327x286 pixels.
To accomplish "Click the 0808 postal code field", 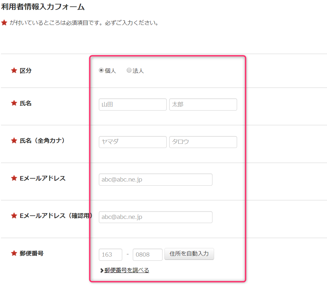I will 148,255.
